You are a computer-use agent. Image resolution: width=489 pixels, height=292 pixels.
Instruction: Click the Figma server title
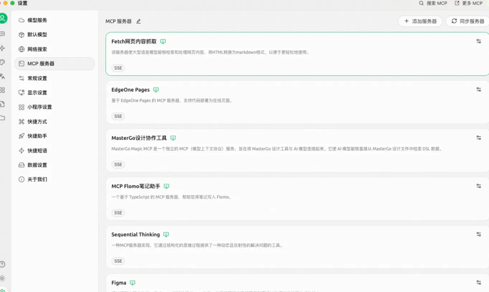pyautogui.click(x=119, y=282)
